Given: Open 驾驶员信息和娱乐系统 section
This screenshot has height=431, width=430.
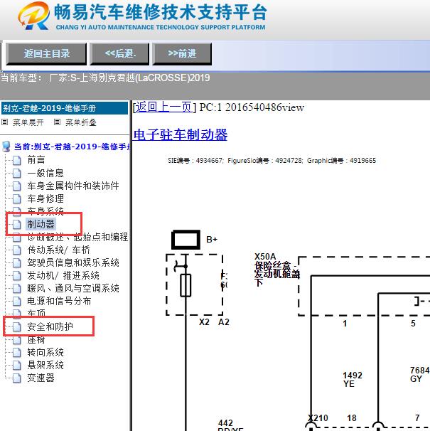Looking at the screenshot, I should [73, 262].
